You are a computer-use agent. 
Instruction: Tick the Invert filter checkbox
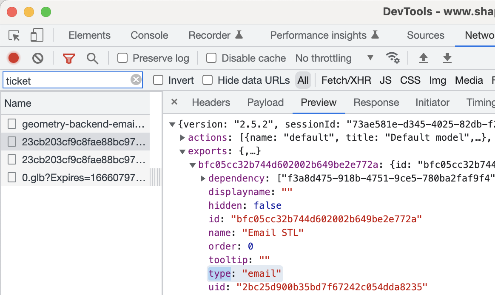[x=158, y=80]
